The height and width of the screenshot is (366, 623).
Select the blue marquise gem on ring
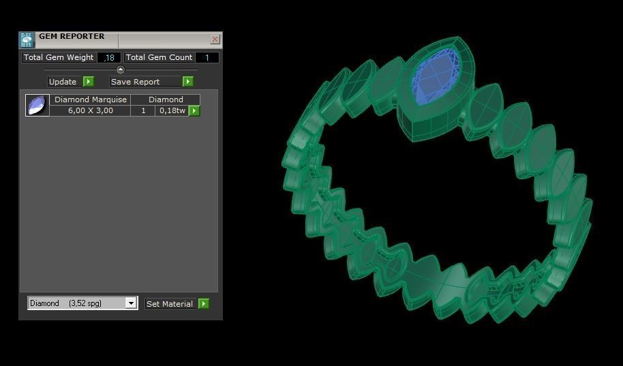[x=435, y=78]
